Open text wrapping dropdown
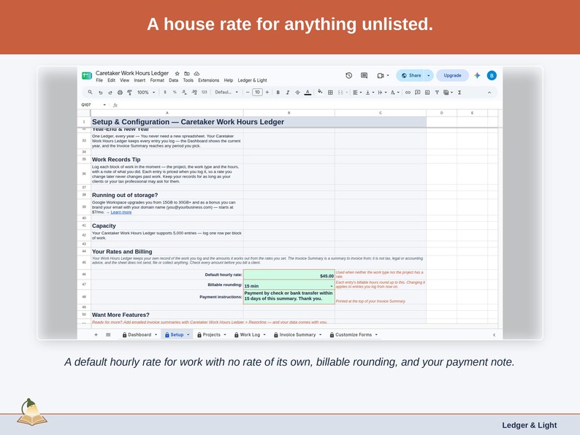This screenshot has width=580, height=435. (x=382, y=93)
